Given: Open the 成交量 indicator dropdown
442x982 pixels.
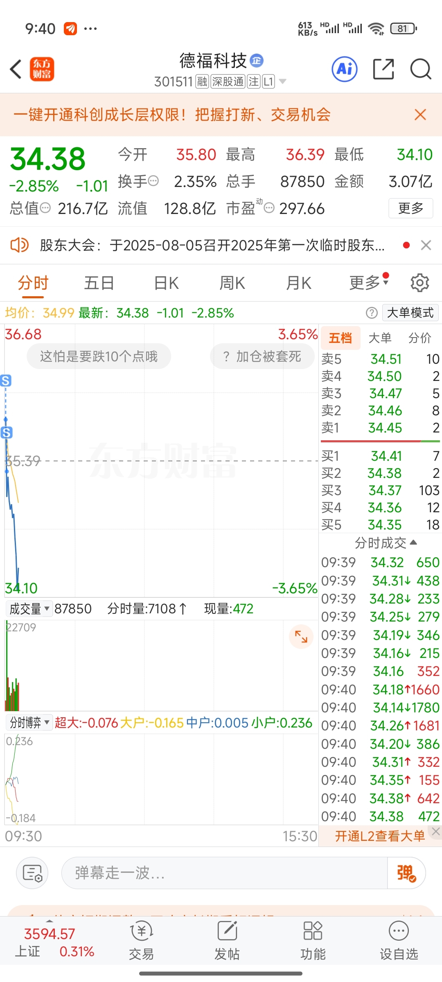Looking at the screenshot, I should point(29,609).
